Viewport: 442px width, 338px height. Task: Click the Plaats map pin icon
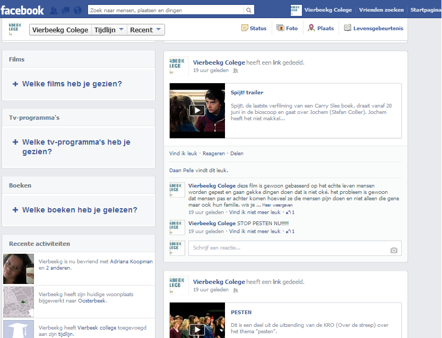click(x=311, y=28)
